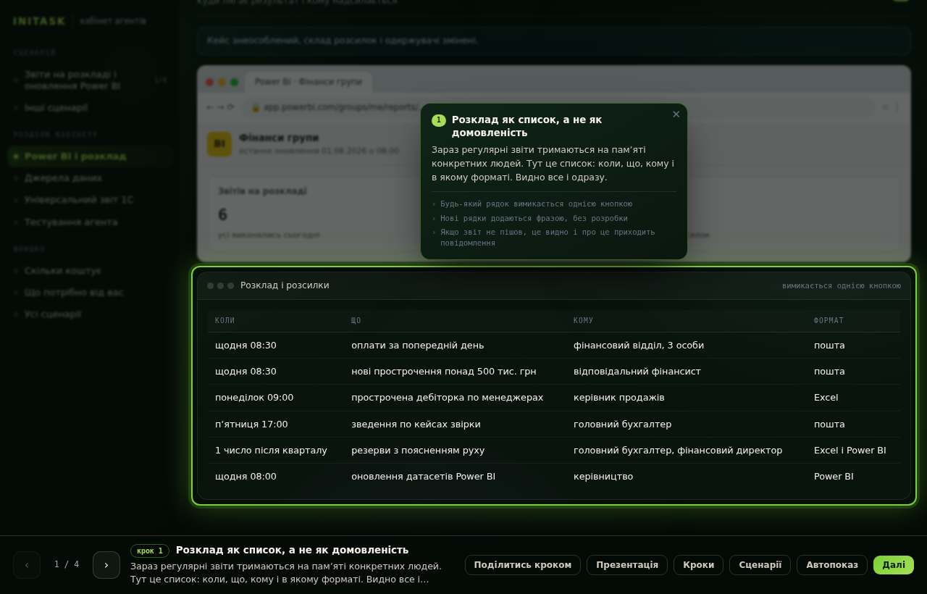
Task: Click the '1 / 4' step counter
Action: click(67, 564)
